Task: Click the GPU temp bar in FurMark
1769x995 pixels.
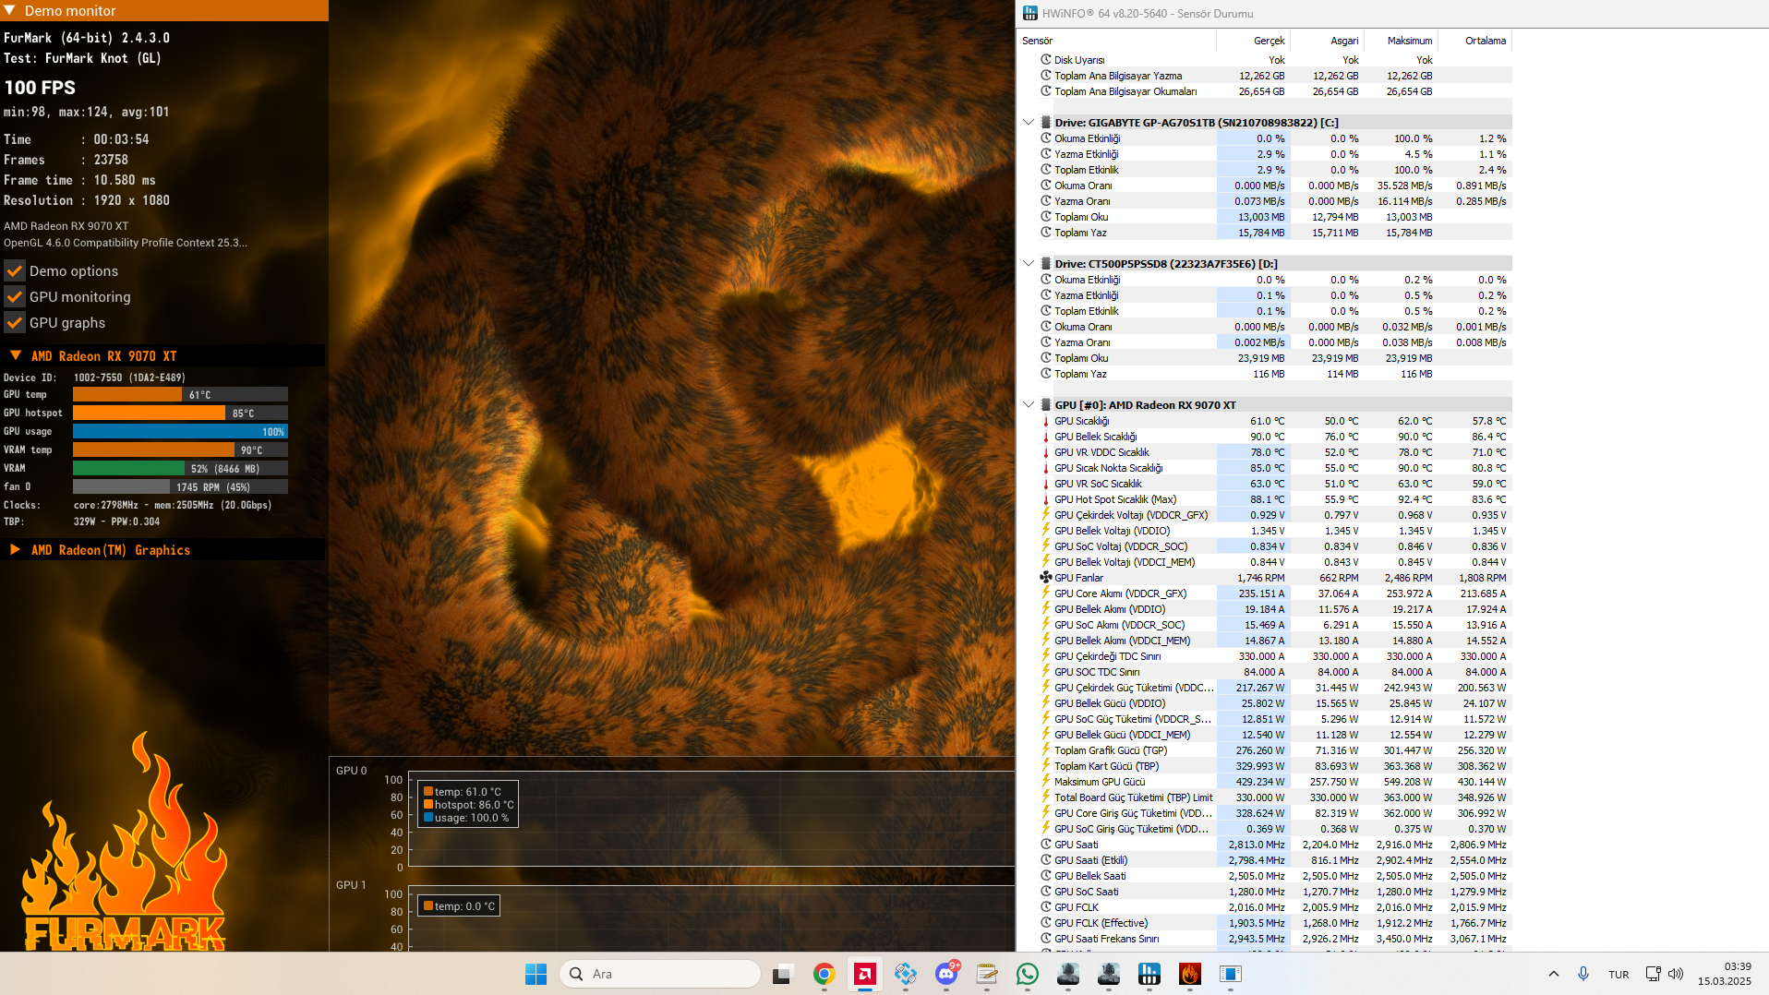Action: [180, 394]
